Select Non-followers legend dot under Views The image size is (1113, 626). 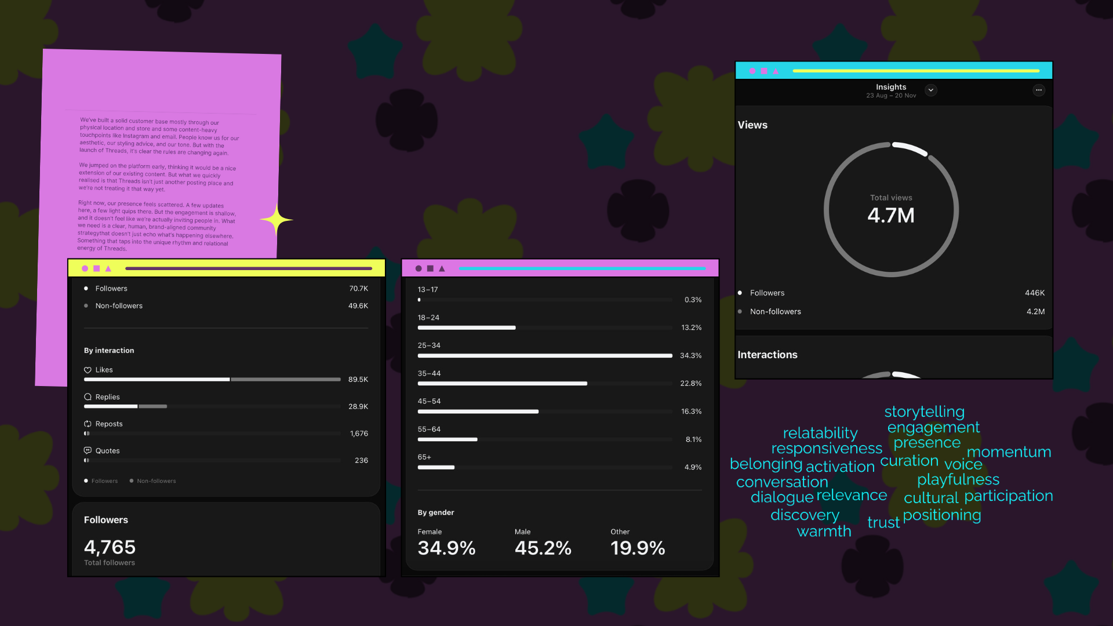tap(740, 311)
